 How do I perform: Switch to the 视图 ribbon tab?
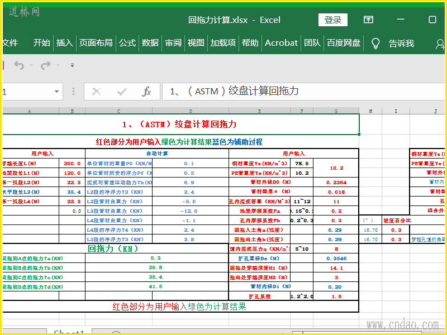(196, 43)
